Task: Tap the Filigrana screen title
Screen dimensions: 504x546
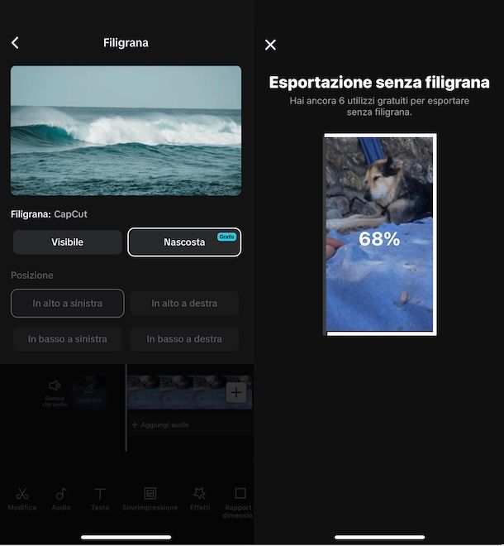Action: coord(126,43)
